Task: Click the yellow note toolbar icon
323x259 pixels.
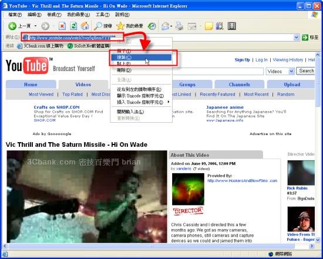Action: click(208, 26)
